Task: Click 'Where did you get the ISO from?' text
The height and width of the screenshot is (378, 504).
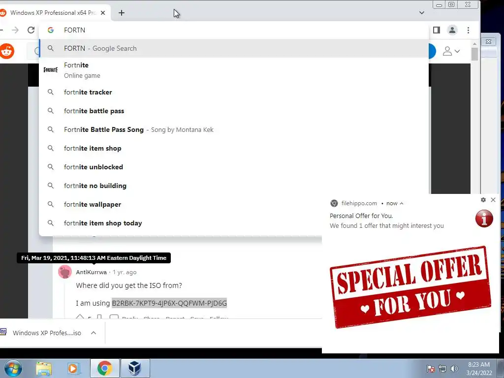Action: click(129, 285)
